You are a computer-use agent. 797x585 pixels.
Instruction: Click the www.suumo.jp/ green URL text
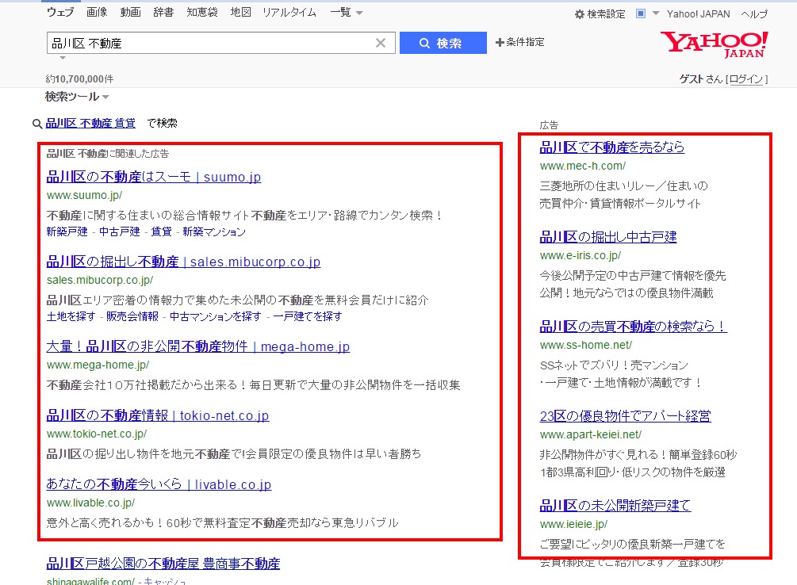point(84,195)
